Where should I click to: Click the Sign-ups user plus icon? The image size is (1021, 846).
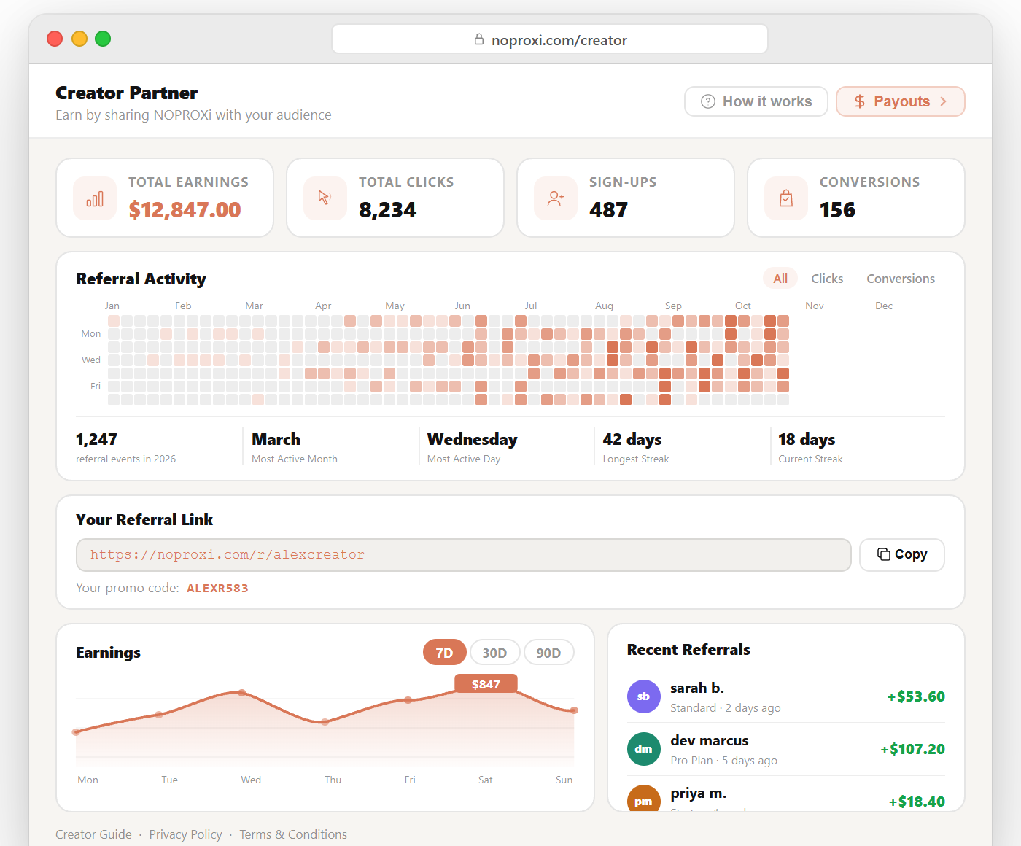[x=556, y=198]
